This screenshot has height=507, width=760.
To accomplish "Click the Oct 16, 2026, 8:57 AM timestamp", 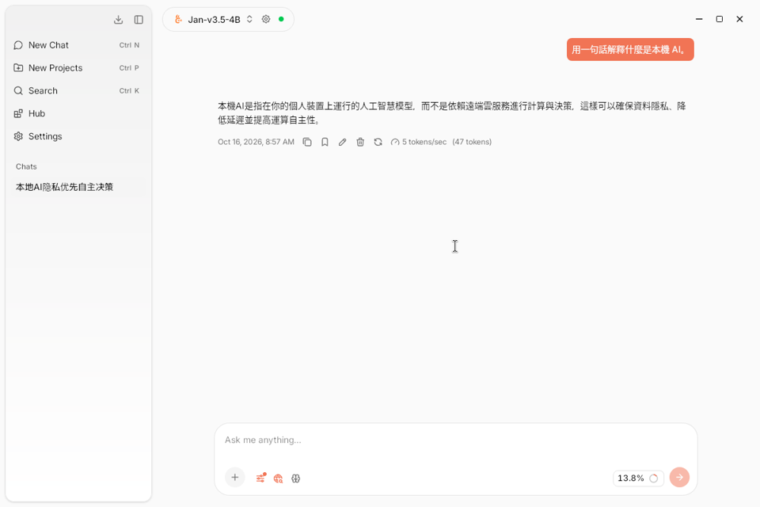I will pyautogui.click(x=256, y=142).
